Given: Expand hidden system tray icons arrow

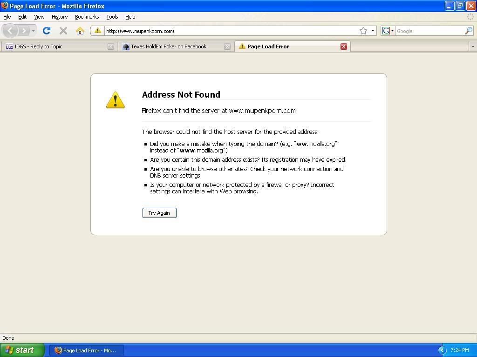Looking at the screenshot, I should pyautogui.click(x=442, y=350).
